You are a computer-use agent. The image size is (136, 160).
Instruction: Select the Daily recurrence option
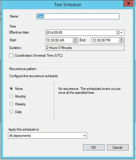(11, 112)
